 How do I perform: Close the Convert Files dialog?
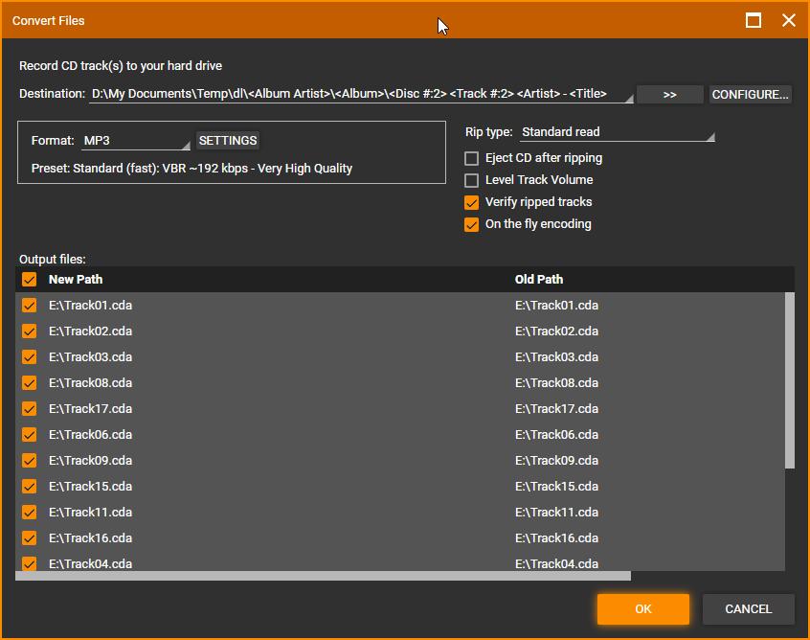789,20
